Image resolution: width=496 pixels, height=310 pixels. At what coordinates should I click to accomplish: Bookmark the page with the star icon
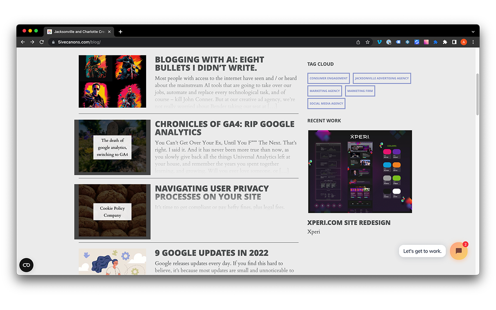coord(367,42)
